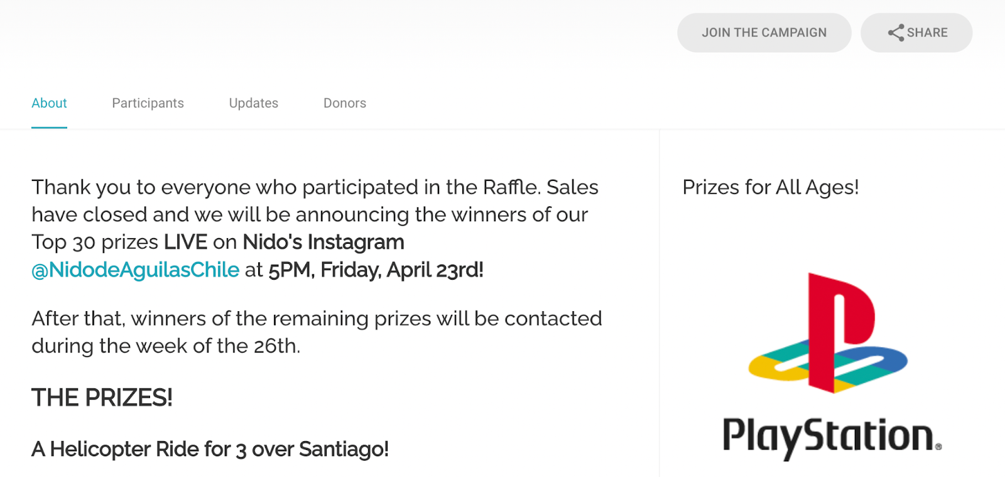Click 'THE PRIZES!' heading
1005x477 pixels.
tap(102, 397)
